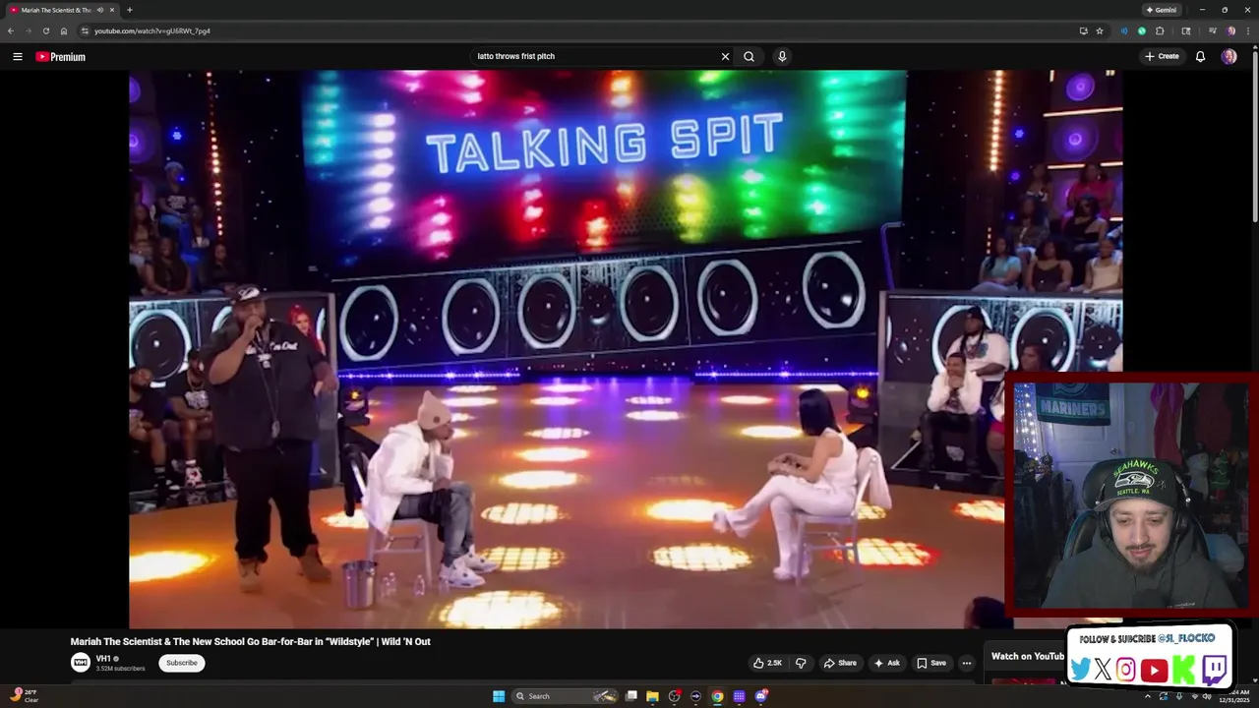The height and width of the screenshot is (708, 1259).
Task: Reload the current page
Action: [x=45, y=30]
